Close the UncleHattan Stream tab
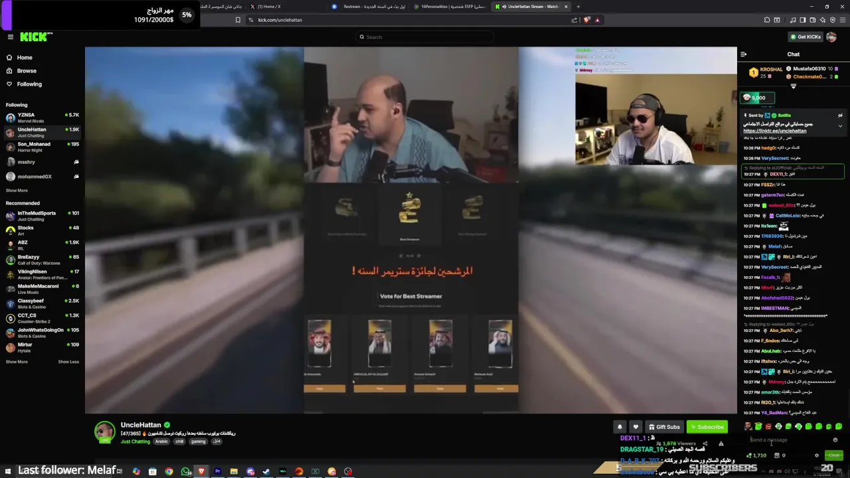 point(566,7)
